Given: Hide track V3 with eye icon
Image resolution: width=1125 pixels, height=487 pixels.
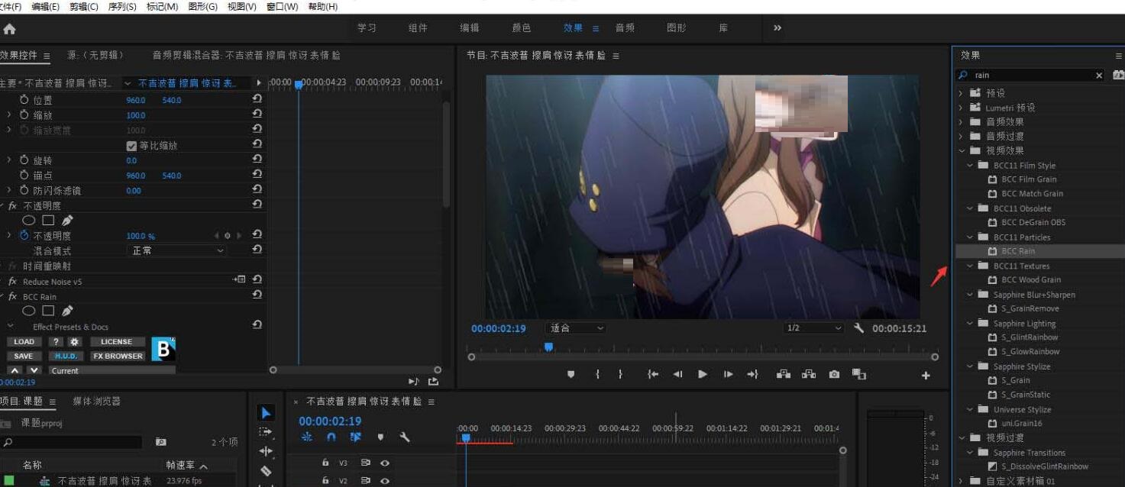Looking at the screenshot, I should (385, 463).
